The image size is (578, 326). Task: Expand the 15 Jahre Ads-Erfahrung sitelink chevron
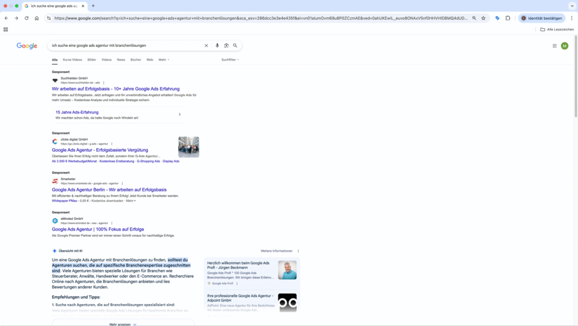[x=179, y=115]
